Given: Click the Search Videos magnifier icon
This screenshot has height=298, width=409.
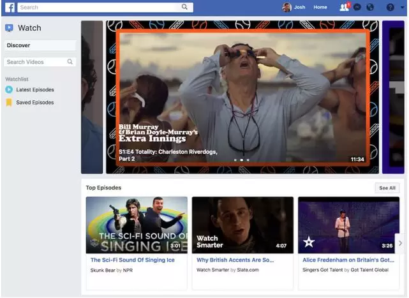Looking at the screenshot, I should pos(70,62).
